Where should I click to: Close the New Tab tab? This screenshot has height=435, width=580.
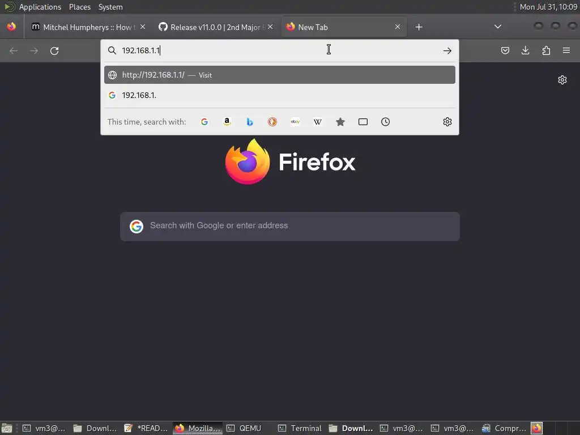click(397, 27)
